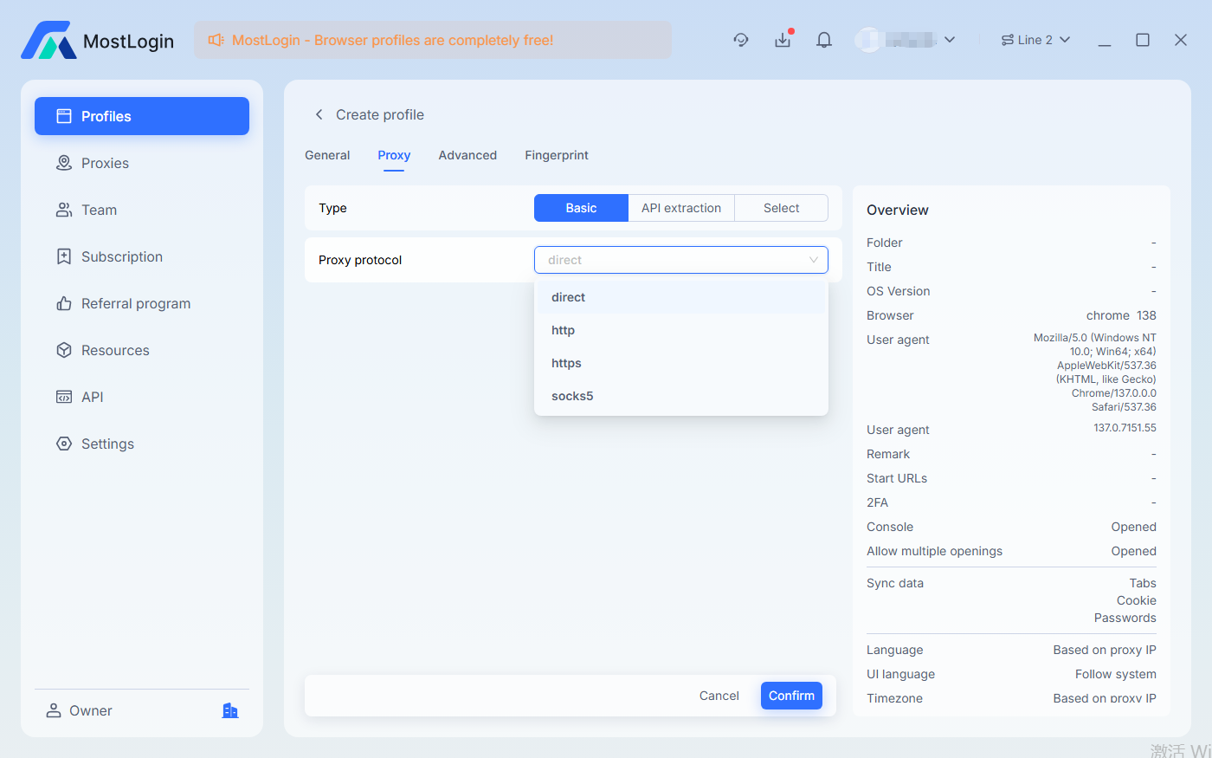Click the MostLogin logo icon
1212x758 pixels.
point(48,40)
